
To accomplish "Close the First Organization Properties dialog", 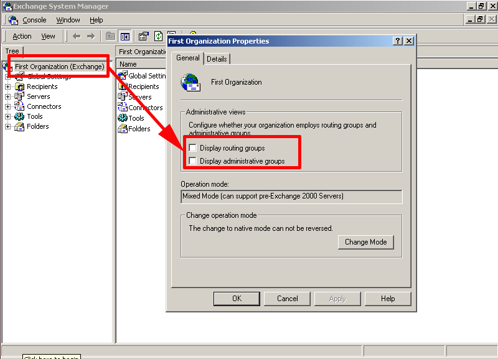I will (x=409, y=41).
